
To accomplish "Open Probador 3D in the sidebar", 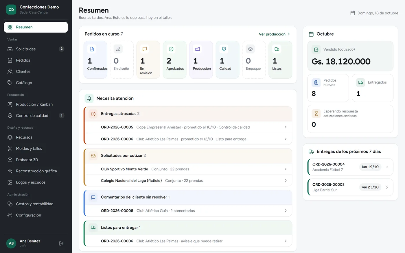I will pyautogui.click(x=36, y=160).
